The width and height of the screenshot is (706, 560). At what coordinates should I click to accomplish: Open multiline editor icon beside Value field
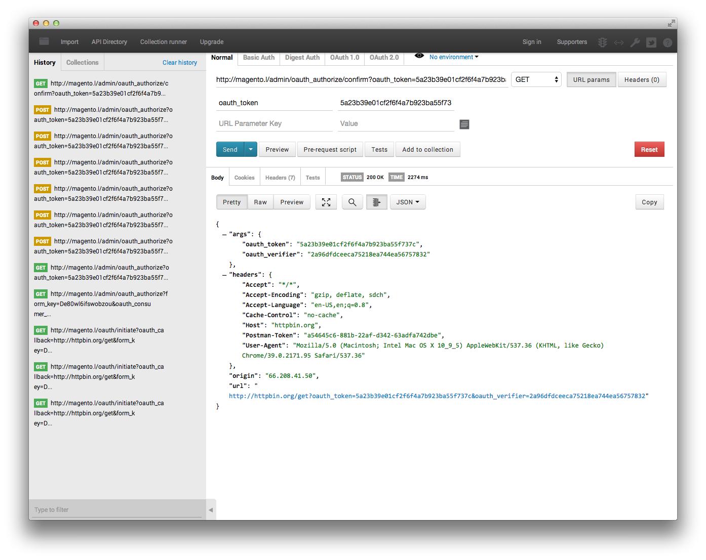pyautogui.click(x=464, y=124)
